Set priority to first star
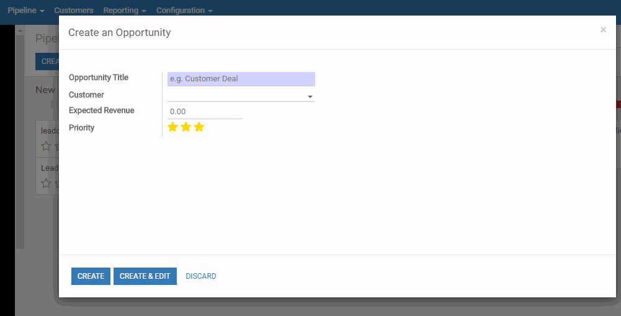Viewport: 621px width, 316px height. click(172, 127)
